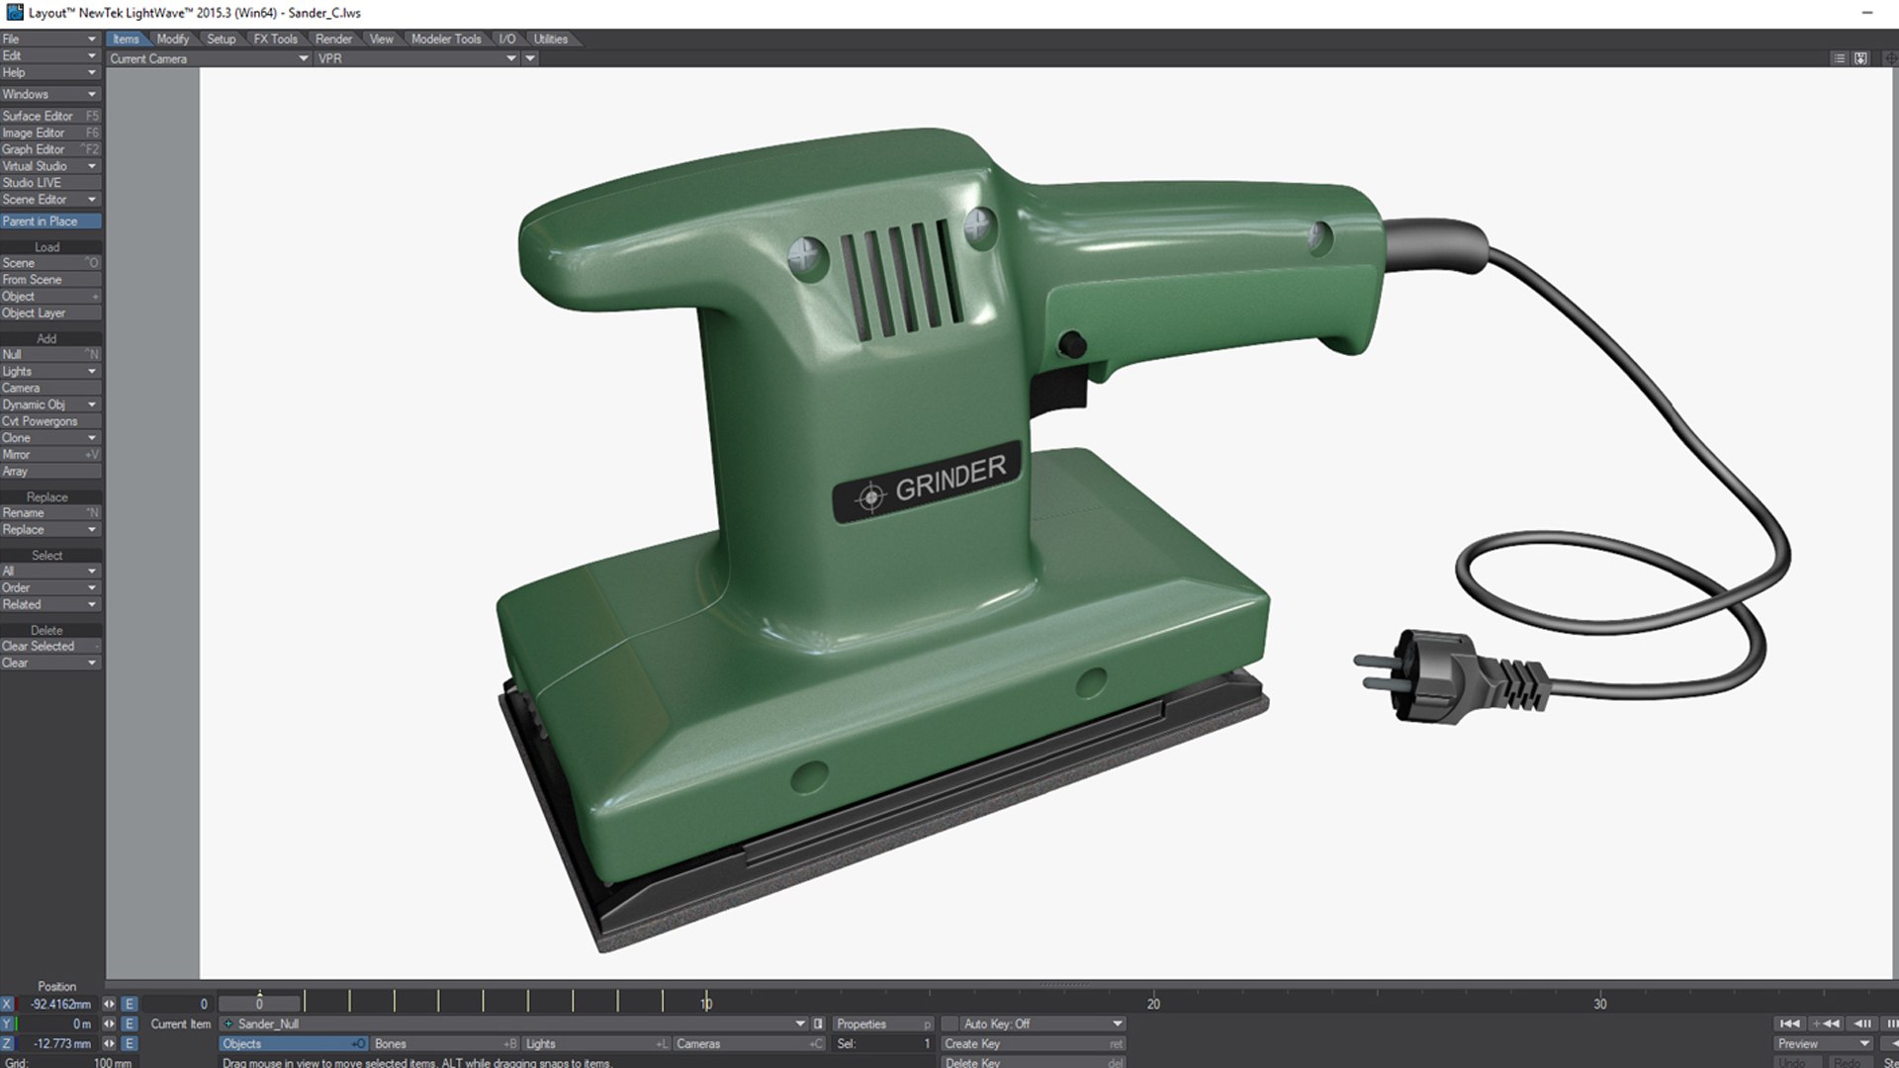The width and height of the screenshot is (1899, 1068).
Task: Select Objects edit mode
Action: click(x=294, y=1043)
